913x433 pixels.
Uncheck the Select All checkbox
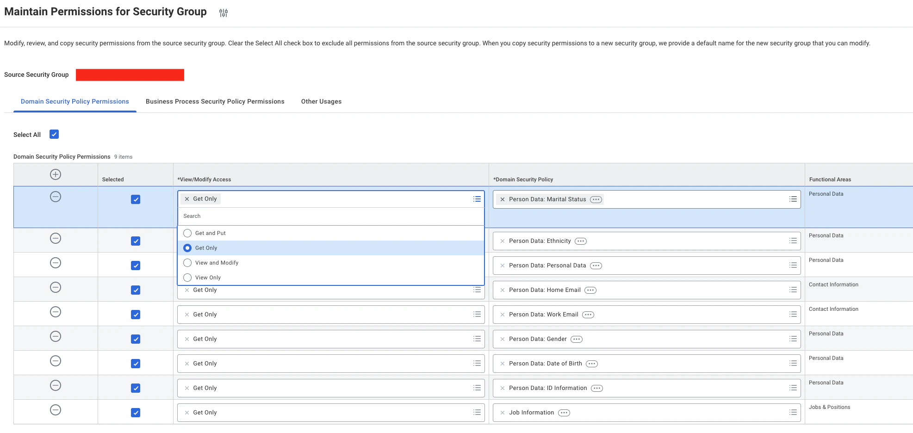tap(54, 134)
